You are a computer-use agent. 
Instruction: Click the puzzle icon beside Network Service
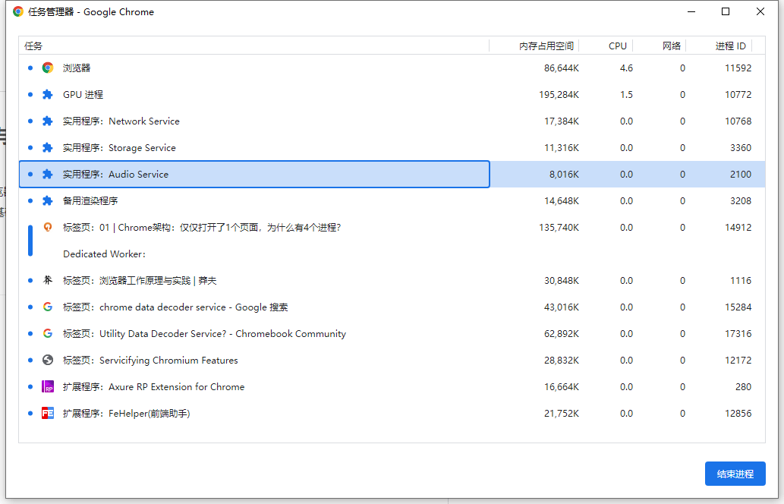[48, 121]
